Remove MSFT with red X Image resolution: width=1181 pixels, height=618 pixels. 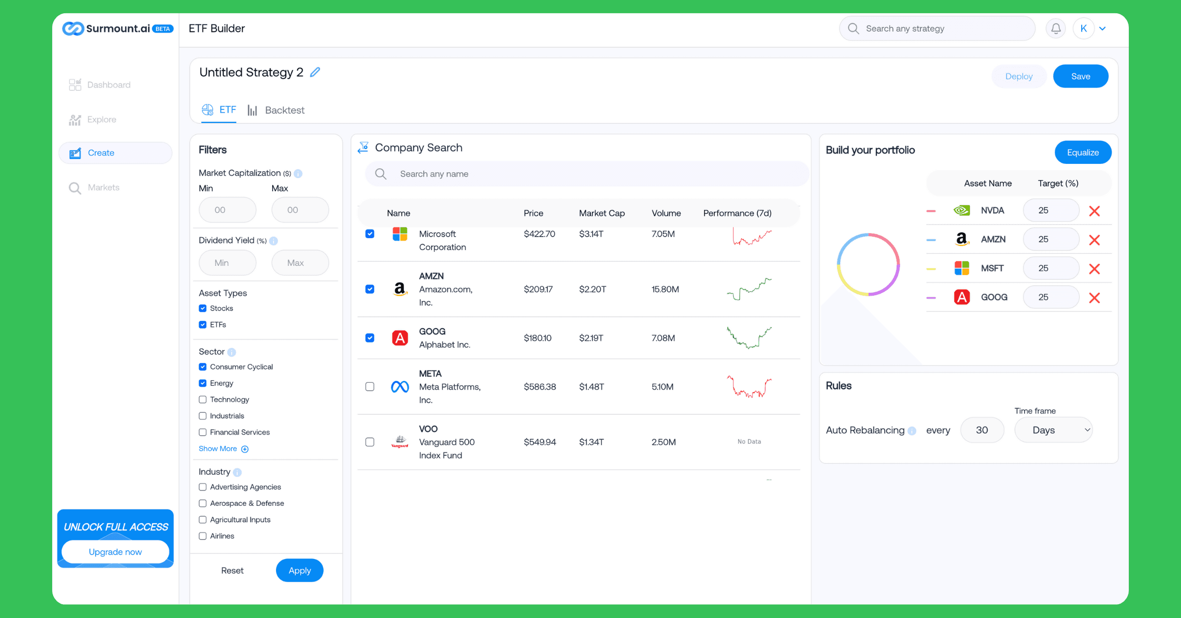pos(1094,269)
